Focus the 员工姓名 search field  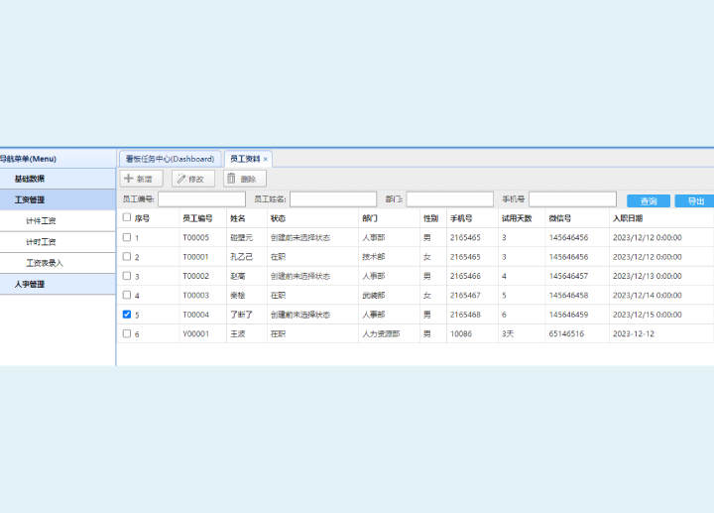coord(333,199)
